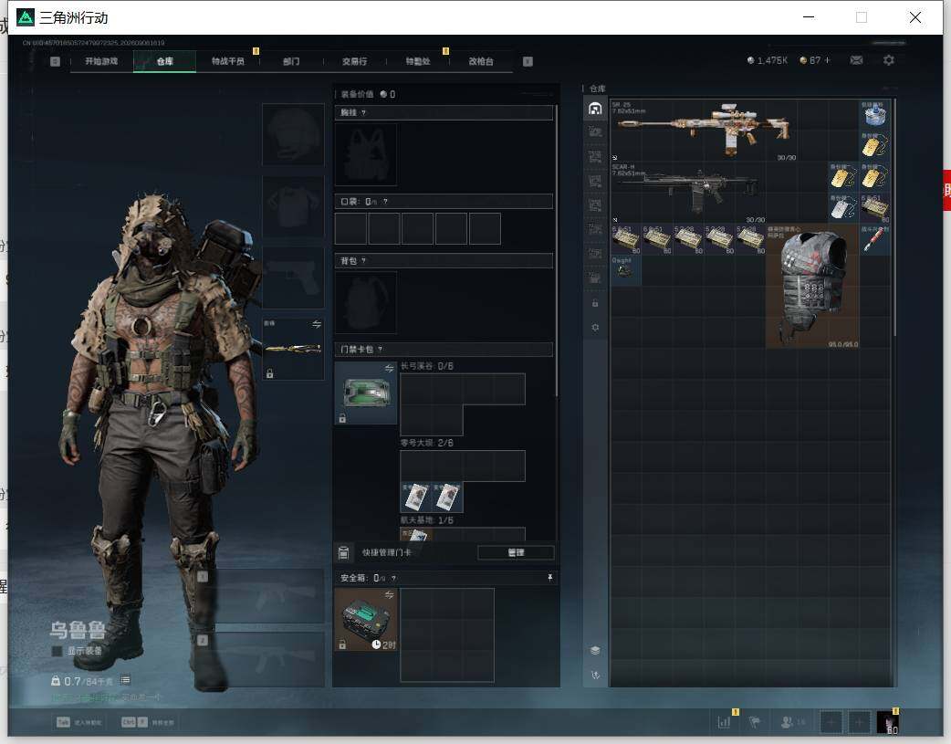Click the warehouse vertical scrollbar

coord(894,217)
